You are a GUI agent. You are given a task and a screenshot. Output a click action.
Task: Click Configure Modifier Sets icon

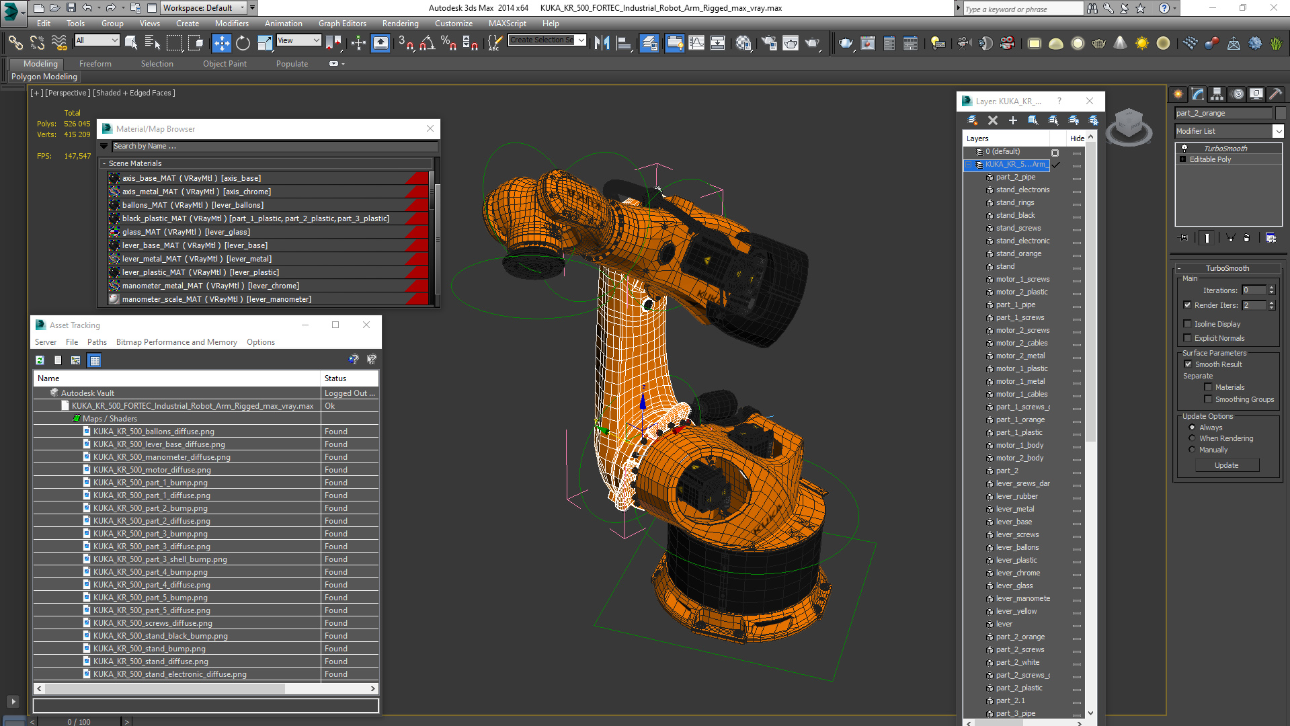(1271, 237)
